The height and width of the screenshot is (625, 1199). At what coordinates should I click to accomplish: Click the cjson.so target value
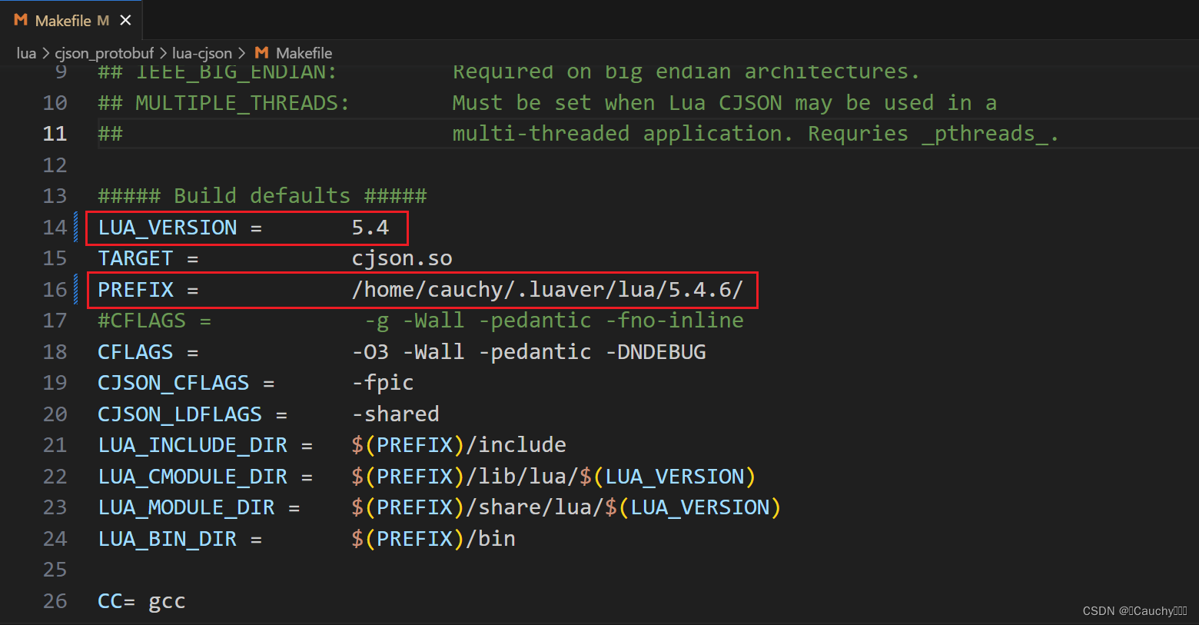pyautogui.click(x=402, y=258)
